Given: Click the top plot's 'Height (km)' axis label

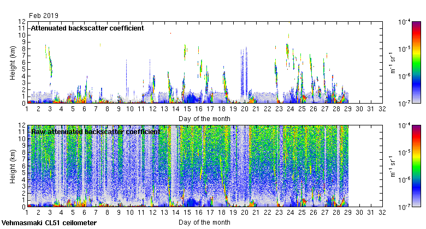Looking at the screenshot, I should (12, 63).
